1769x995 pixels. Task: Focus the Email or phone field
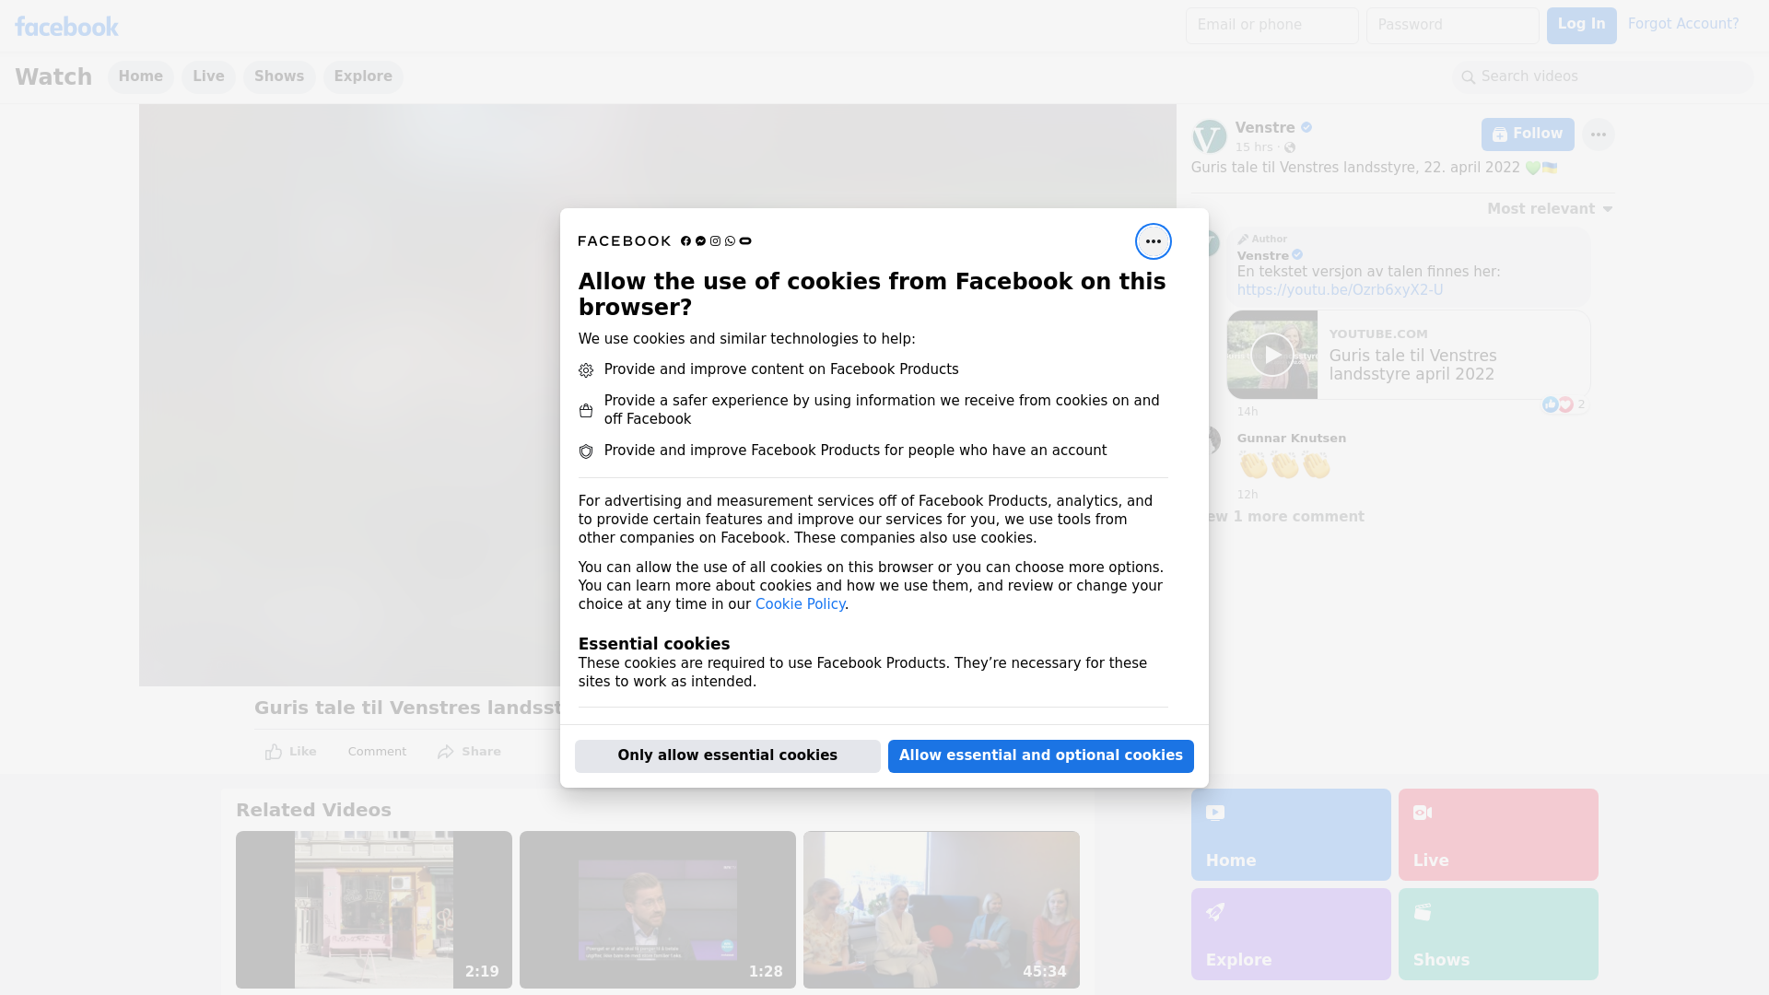point(1271,26)
